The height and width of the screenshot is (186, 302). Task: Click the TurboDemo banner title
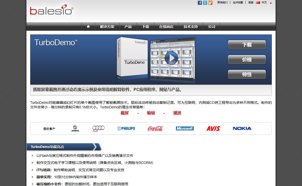pos(56,42)
